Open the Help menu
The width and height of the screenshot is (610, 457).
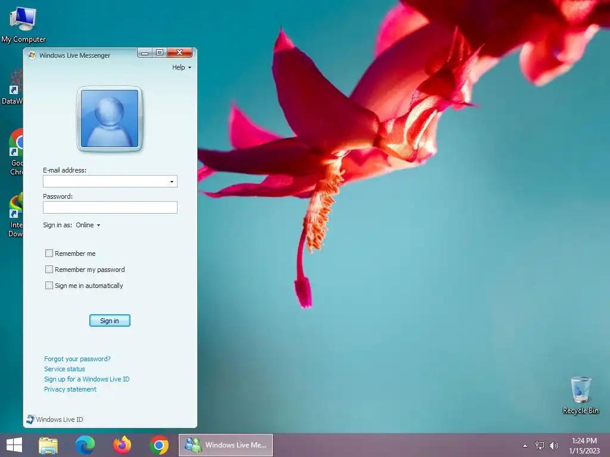coord(182,67)
